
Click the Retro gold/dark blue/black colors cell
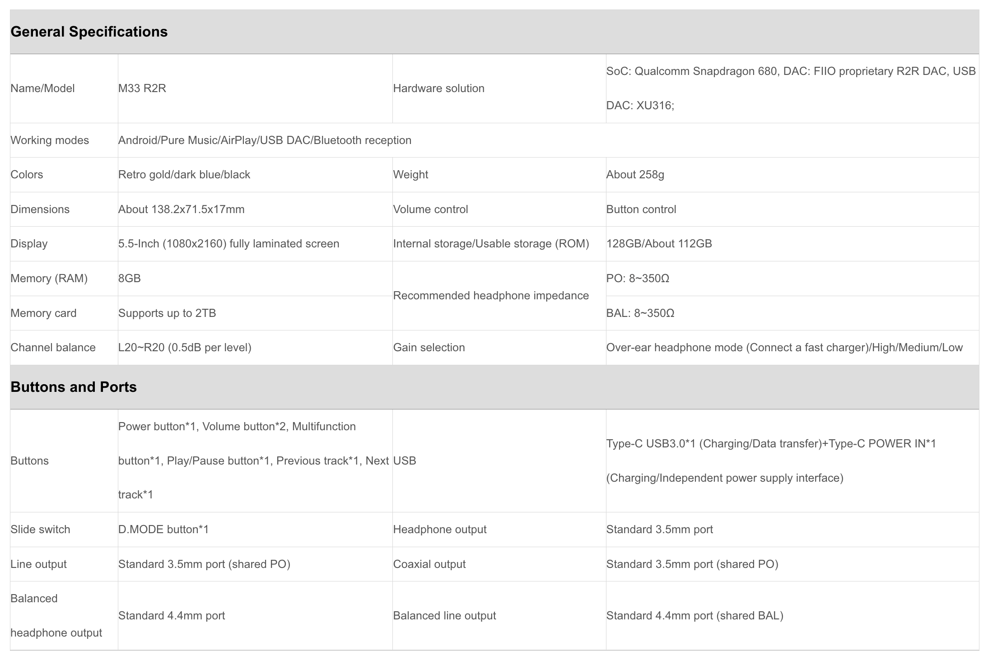pos(184,175)
